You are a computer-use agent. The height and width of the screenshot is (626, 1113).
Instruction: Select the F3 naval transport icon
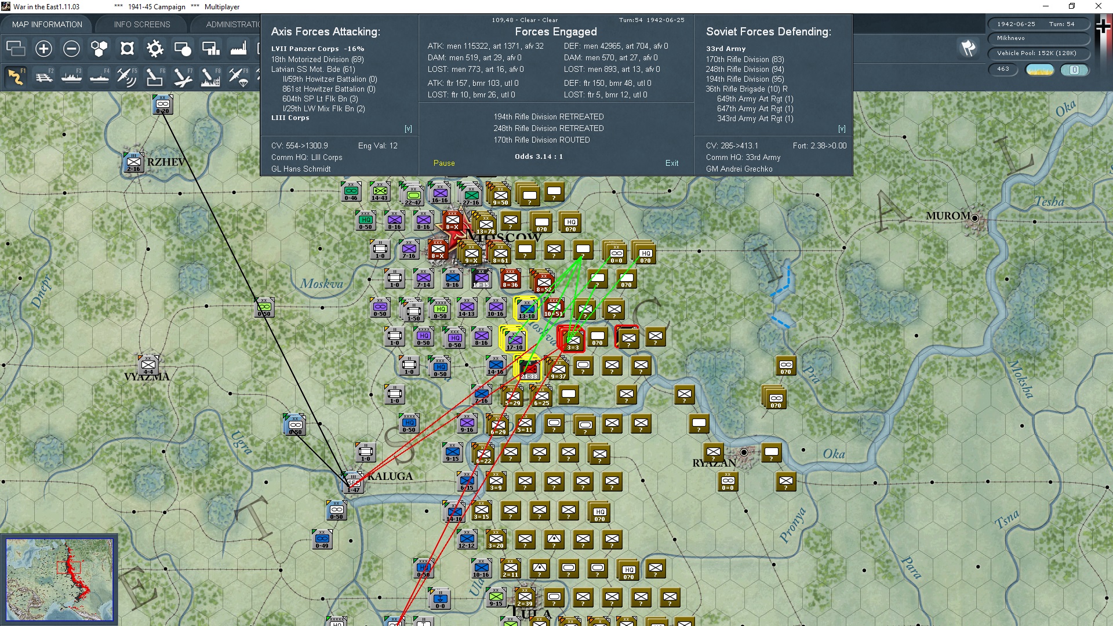[71, 77]
